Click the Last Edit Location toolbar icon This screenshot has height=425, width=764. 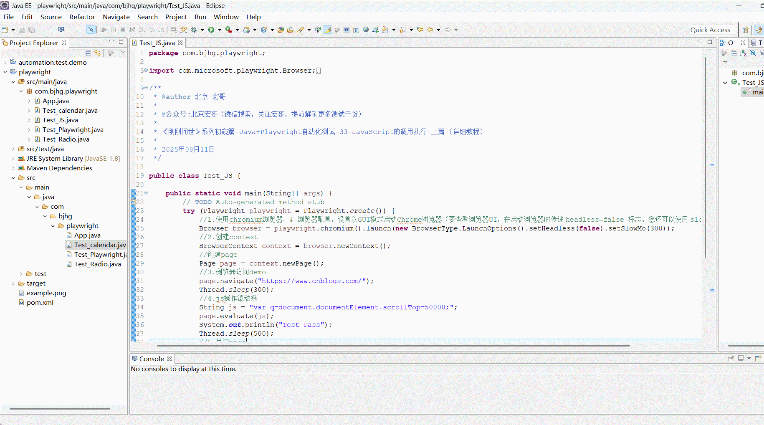pos(420,30)
